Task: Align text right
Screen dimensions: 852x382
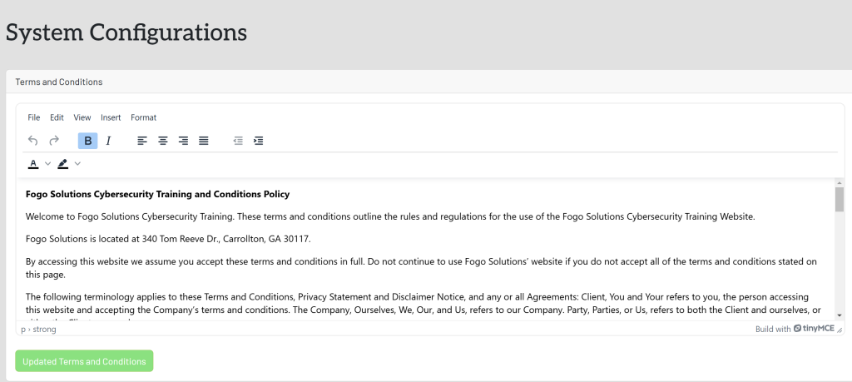Action: (x=183, y=141)
